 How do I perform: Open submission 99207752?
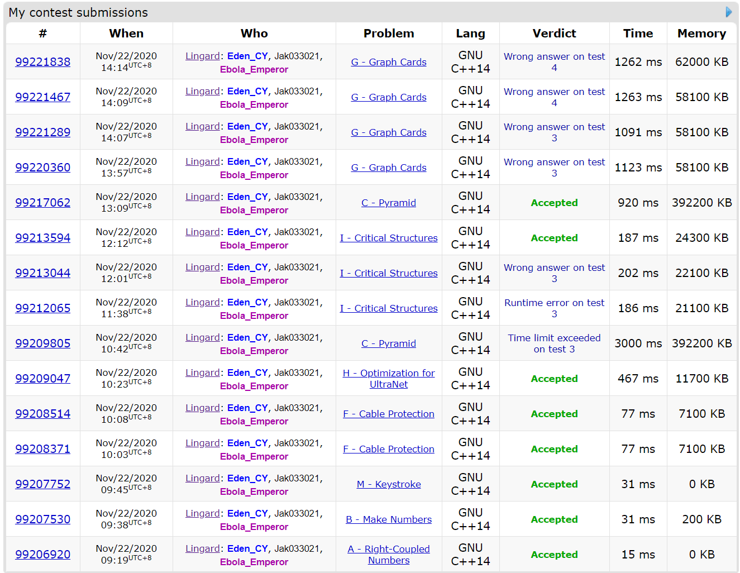(43, 484)
